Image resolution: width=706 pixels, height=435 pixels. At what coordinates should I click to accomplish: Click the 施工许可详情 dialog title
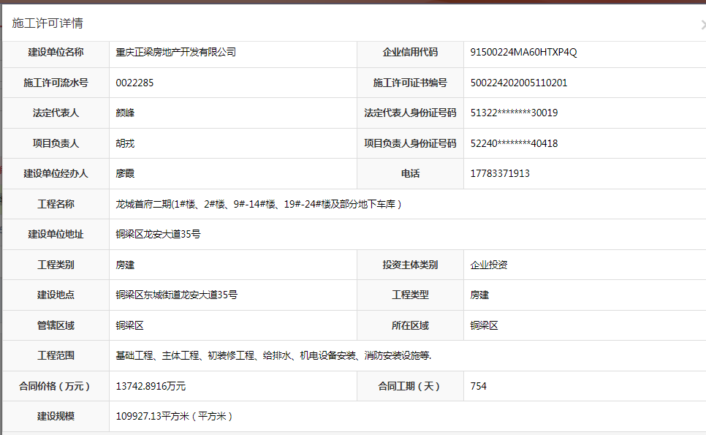[48, 23]
